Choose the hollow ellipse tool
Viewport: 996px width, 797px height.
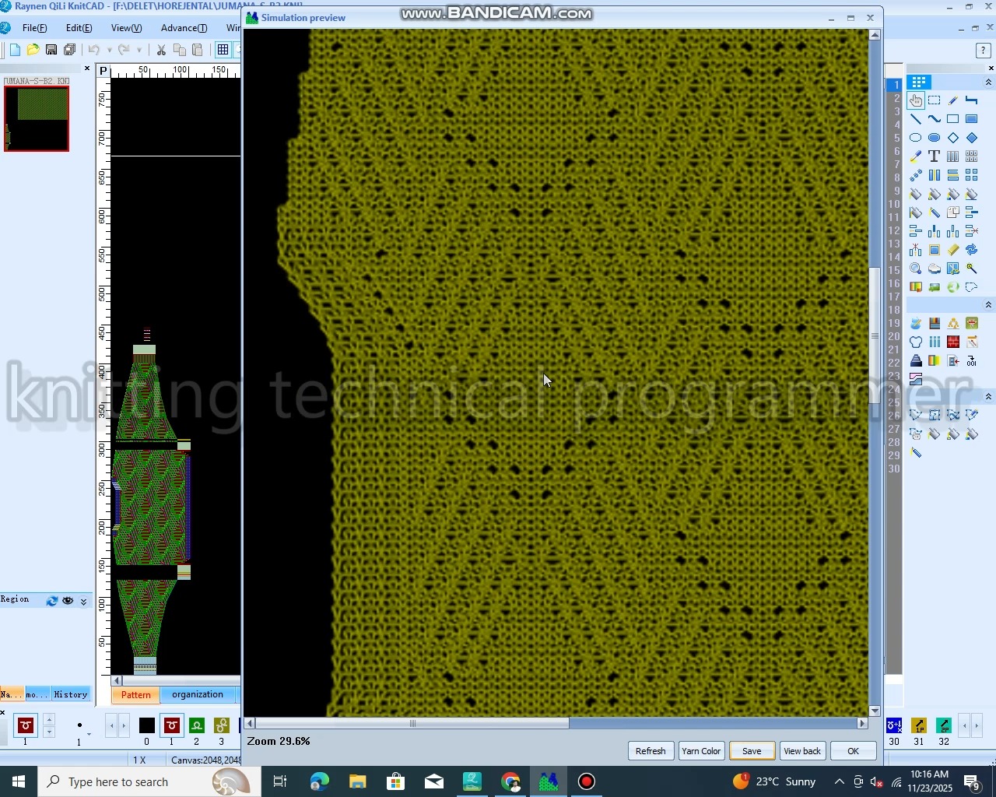coord(916,138)
